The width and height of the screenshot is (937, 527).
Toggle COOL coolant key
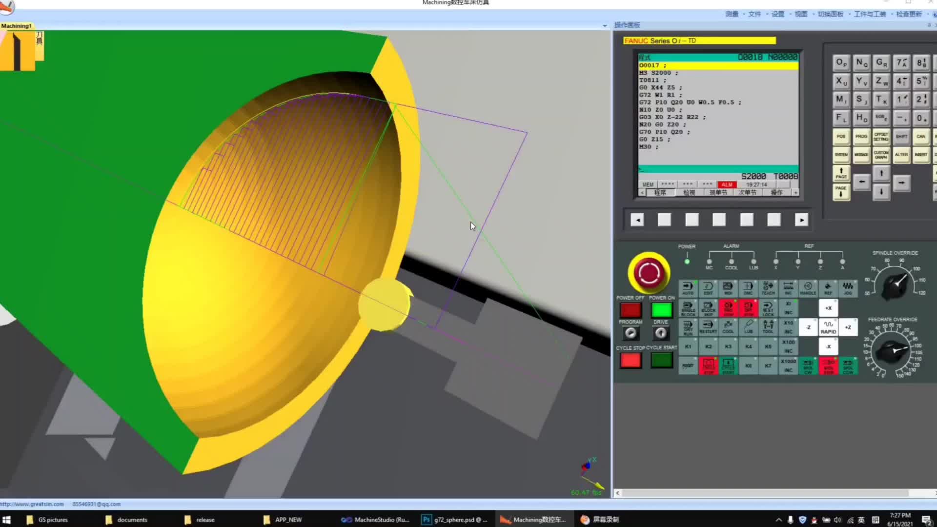click(728, 327)
